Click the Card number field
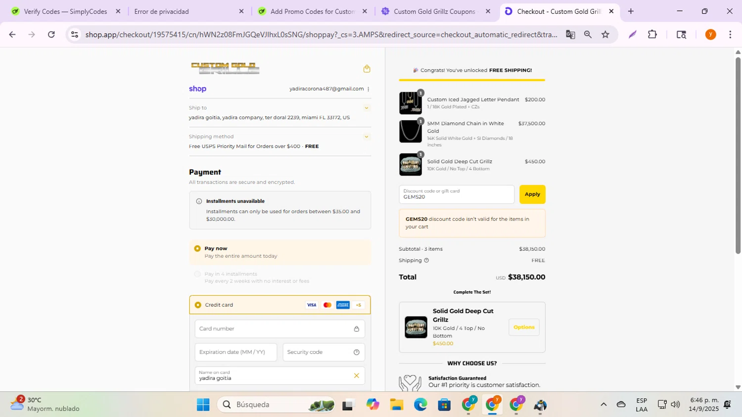Image resolution: width=742 pixels, height=417 pixels. click(x=279, y=329)
